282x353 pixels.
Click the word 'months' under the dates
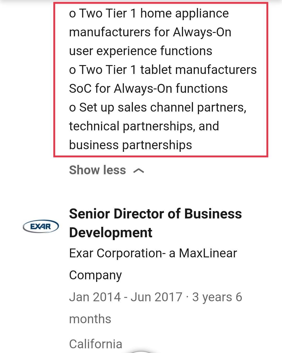[x=90, y=319]
